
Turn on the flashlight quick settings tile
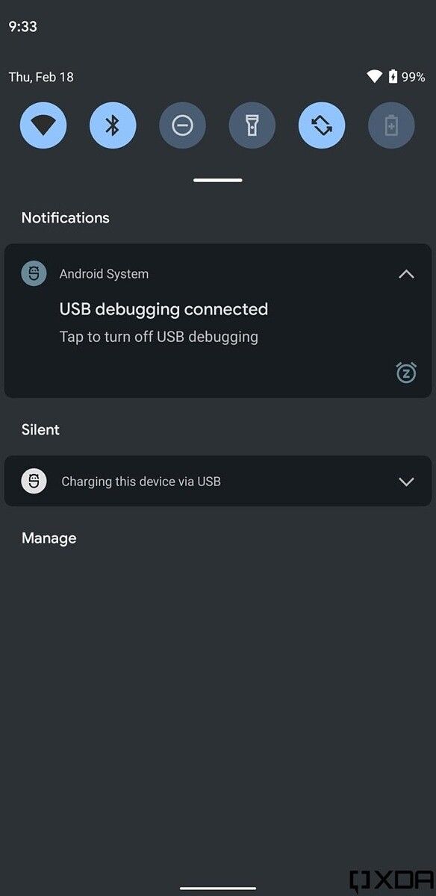click(252, 125)
